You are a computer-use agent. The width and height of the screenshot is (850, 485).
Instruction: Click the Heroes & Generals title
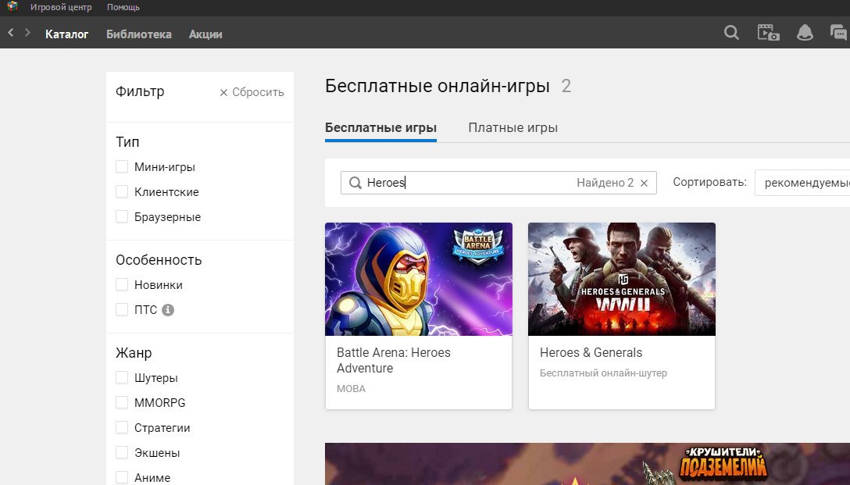pos(591,353)
